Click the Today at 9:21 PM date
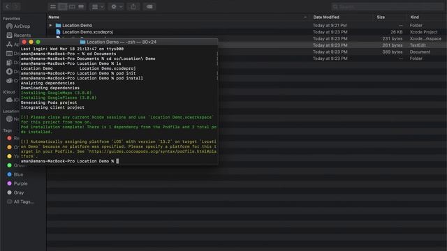 pyautogui.click(x=330, y=25)
